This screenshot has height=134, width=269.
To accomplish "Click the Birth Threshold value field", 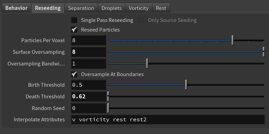I will (x=89, y=85).
